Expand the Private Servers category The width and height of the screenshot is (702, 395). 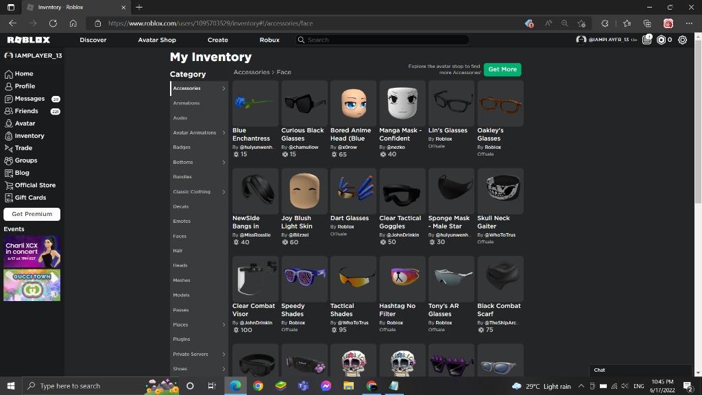point(198,355)
